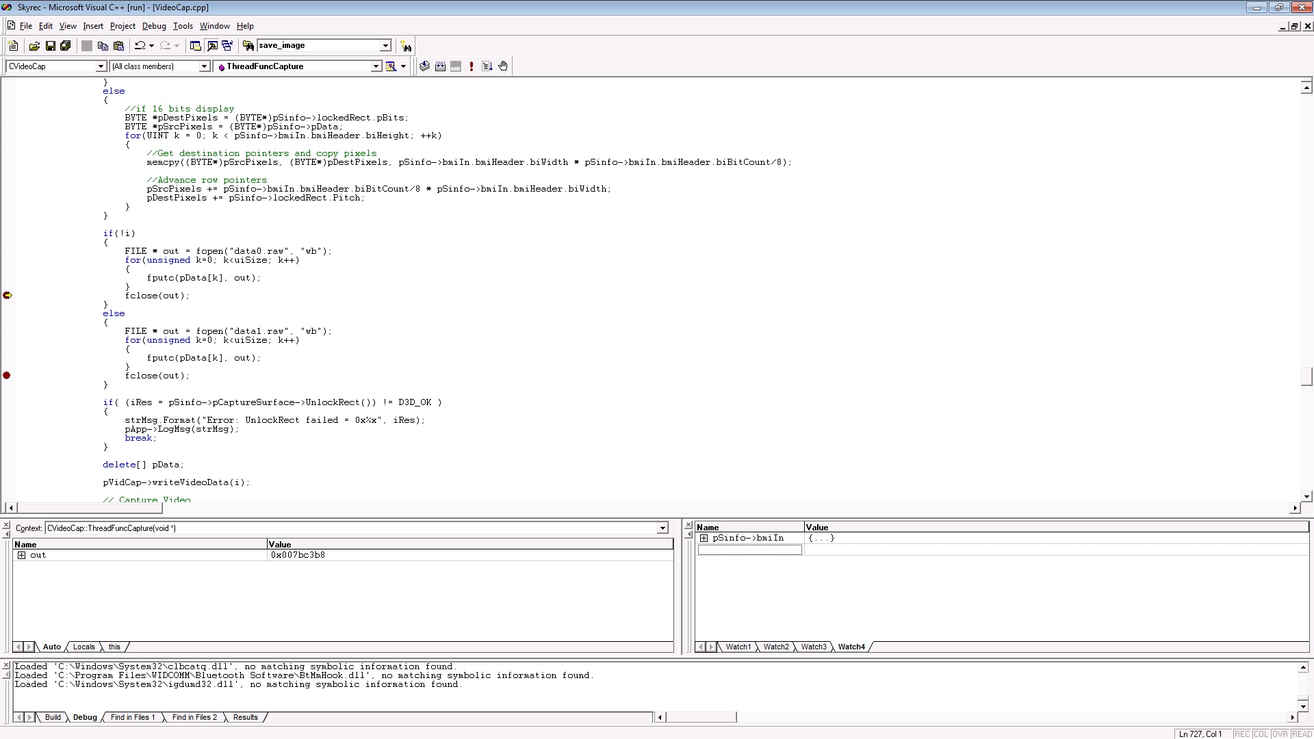Open the ThreadFuncCapture member dropdown
This screenshot has height=739, width=1314.
[376, 66]
